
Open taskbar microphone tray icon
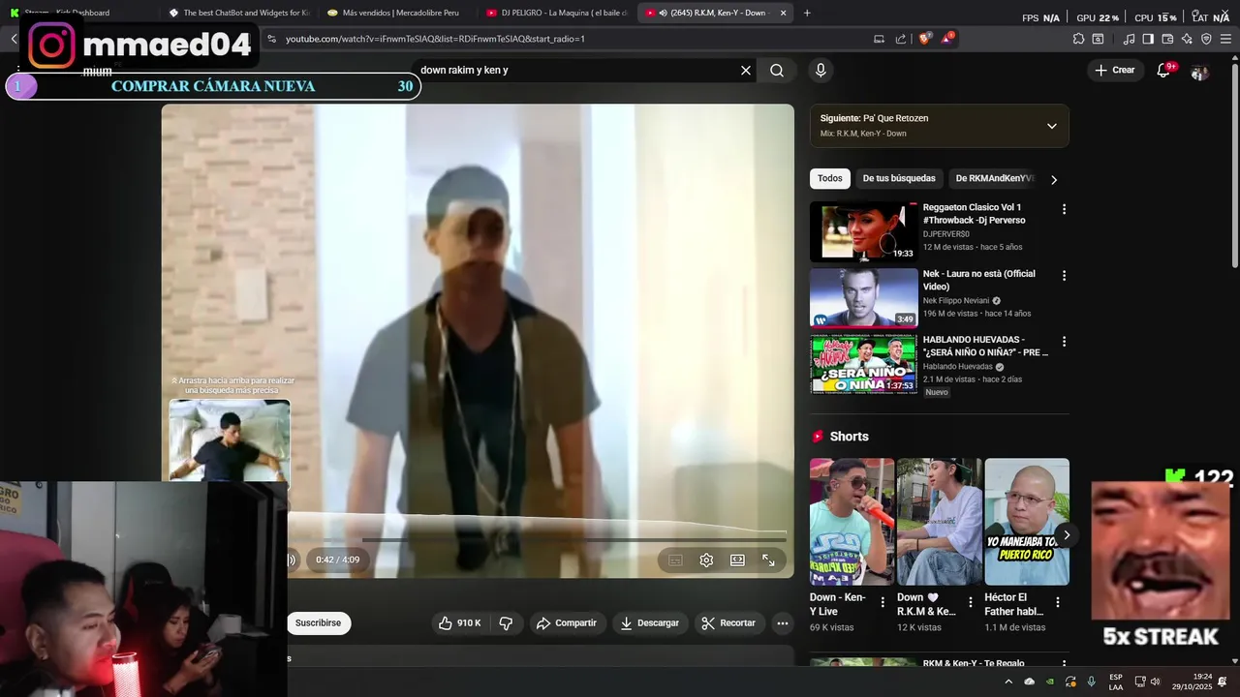[1092, 682]
